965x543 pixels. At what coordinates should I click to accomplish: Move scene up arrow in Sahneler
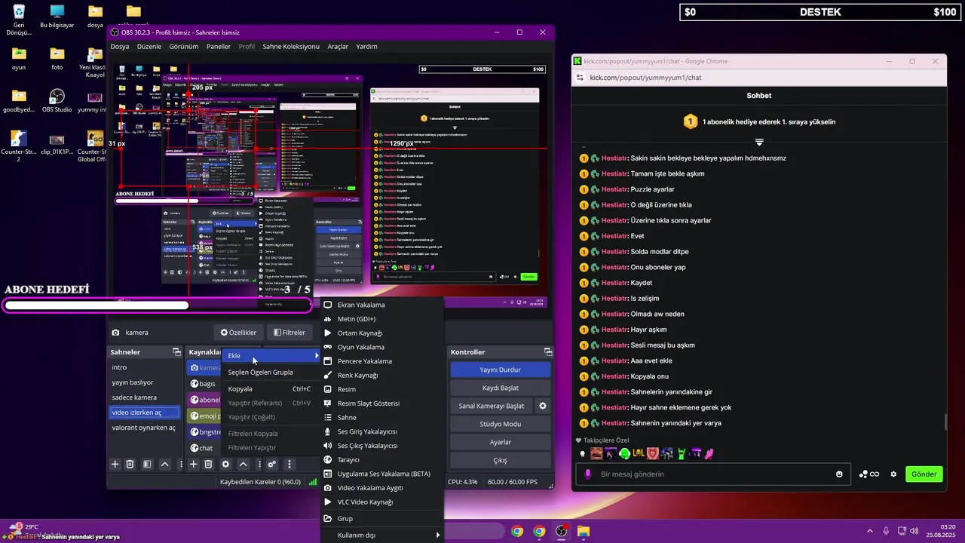[164, 465]
